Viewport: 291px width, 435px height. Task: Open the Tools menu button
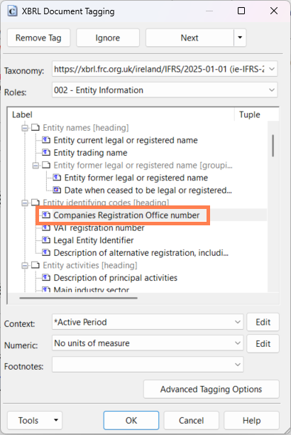[35, 420]
